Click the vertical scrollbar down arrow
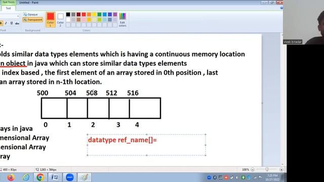 click(282, 164)
